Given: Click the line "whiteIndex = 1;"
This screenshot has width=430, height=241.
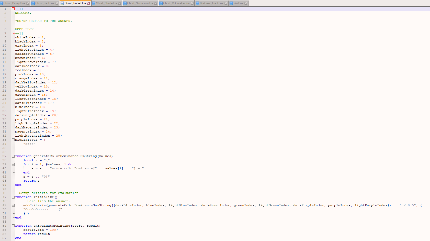Looking at the screenshot, I should [x=30, y=37].
